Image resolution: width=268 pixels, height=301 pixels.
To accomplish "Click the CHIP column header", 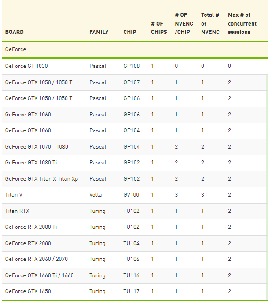I will [129, 32].
